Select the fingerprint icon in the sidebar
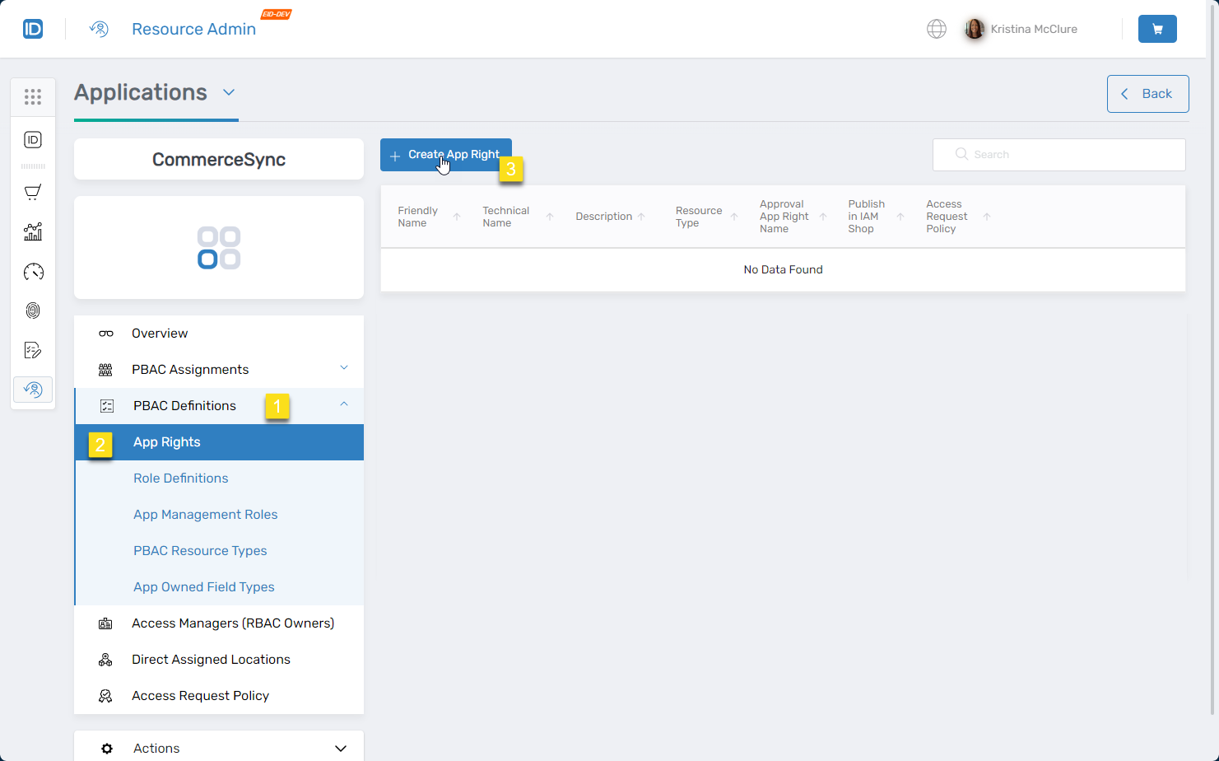 (x=33, y=310)
